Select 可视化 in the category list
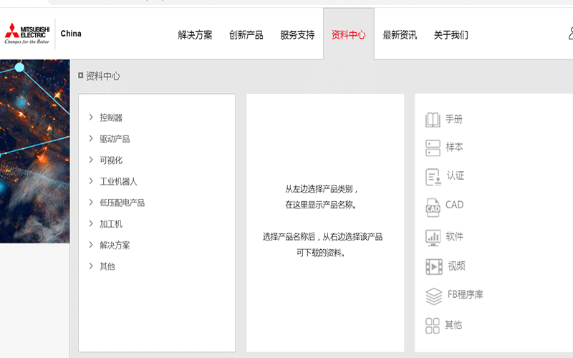The image size is (573, 358). pos(110,160)
